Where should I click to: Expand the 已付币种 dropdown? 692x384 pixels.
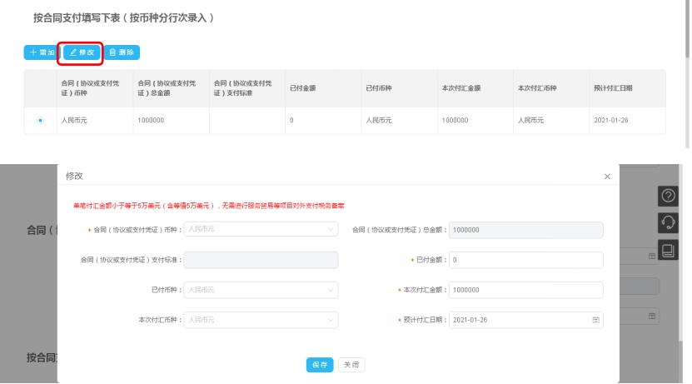tap(260, 290)
